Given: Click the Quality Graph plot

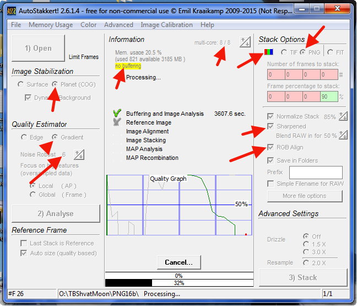Looking at the screenshot, I should [179, 205].
